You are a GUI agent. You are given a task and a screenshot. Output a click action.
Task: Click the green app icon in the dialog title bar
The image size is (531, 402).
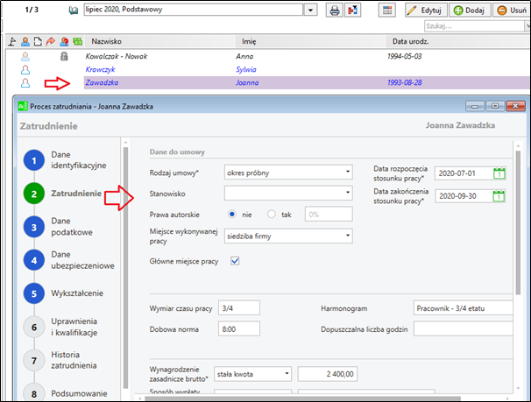[23, 106]
